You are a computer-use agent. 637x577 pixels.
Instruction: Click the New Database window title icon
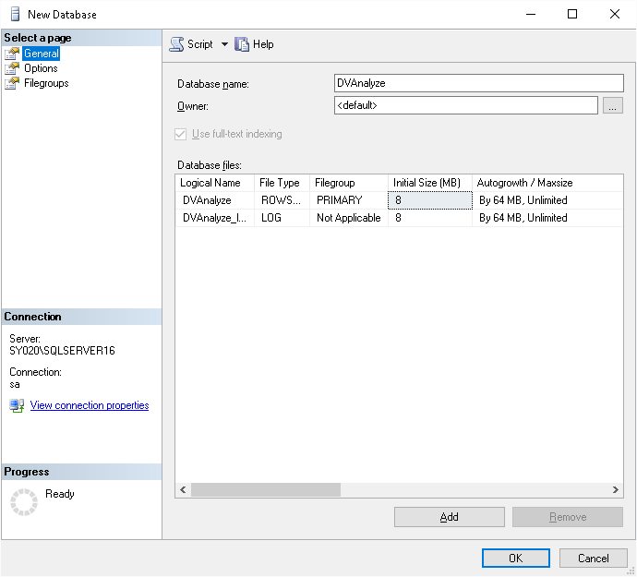tap(15, 14)
